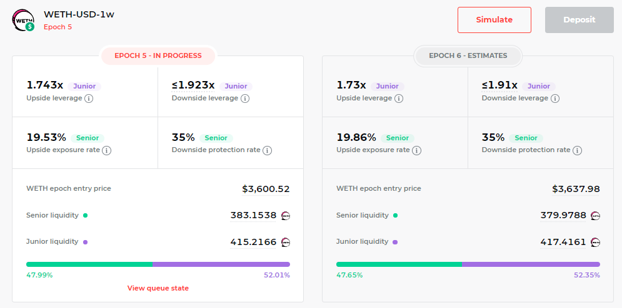Viewport: 622px width, 308px height.
Task: Open info icon for Epoch 6 Downside leverage
Action: click(555, 99)
